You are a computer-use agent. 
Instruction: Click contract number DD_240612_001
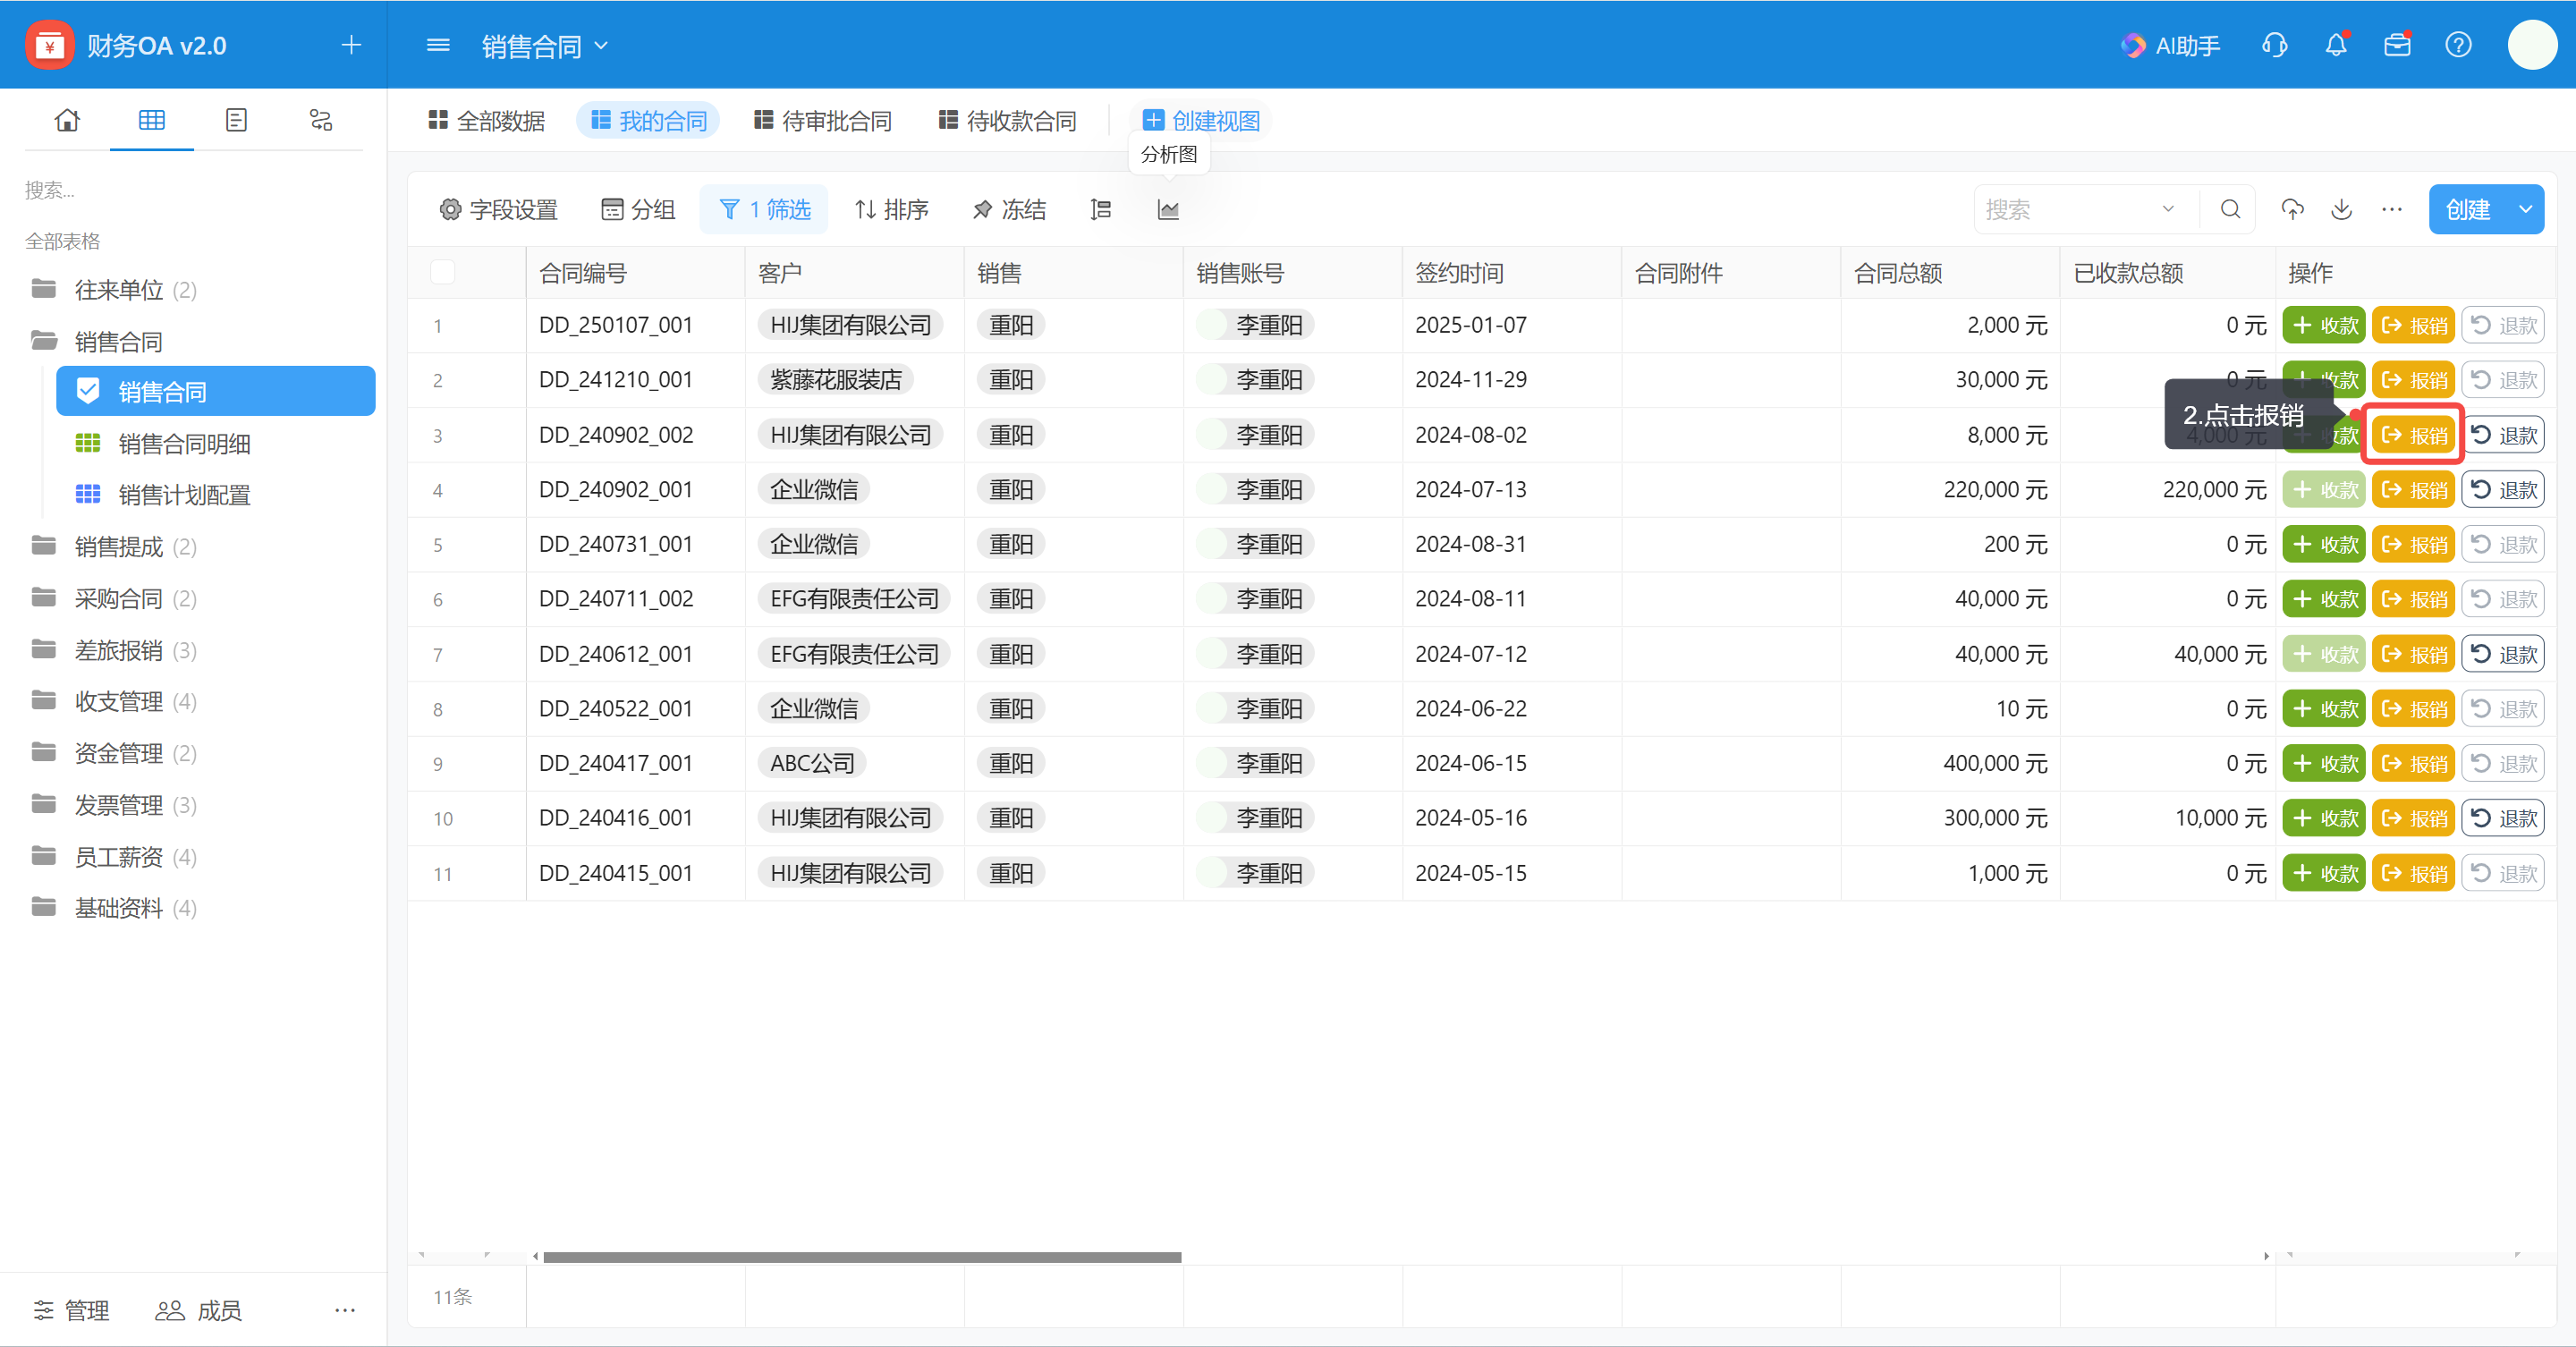click(616, 654)
